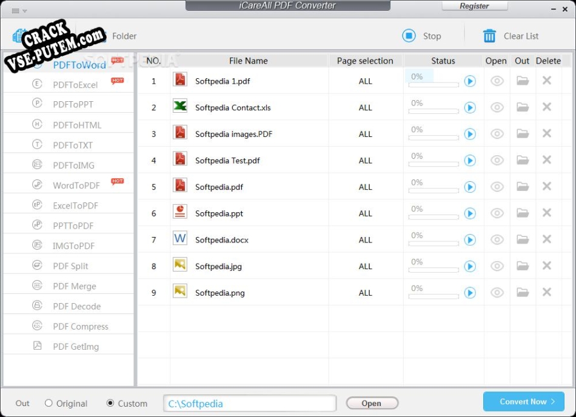Open output folder for Softpedia 1.pdf
This screenshot has width=576, height=417.
pyautogui.click(x=523, y=81)
